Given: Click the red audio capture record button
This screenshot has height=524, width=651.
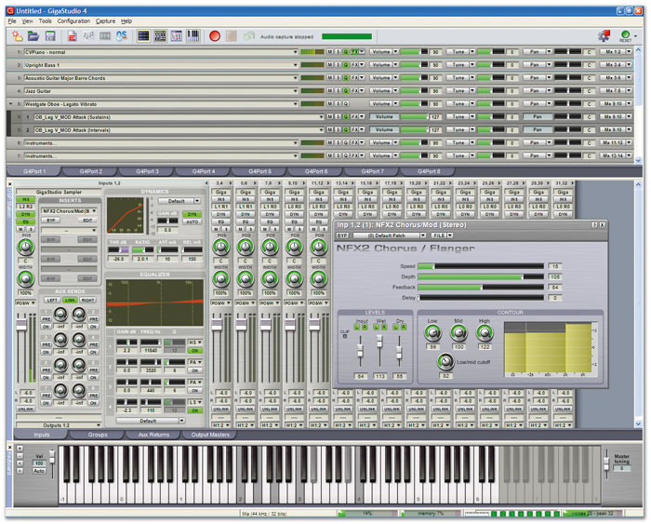Looking at the screenshot, I should pos(214,36).
